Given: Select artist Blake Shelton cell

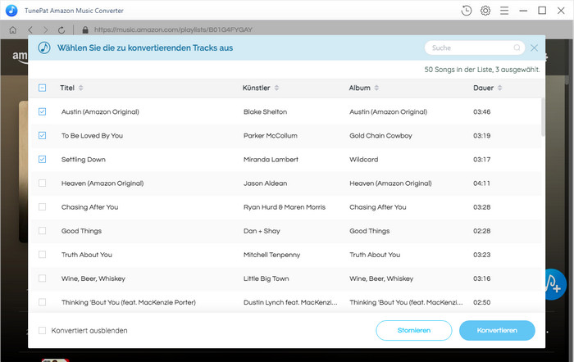Looking at the screenshot, I should coord(266,112).
